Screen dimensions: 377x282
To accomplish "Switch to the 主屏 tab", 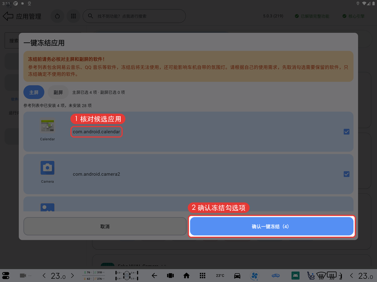I will pos(34,92).
